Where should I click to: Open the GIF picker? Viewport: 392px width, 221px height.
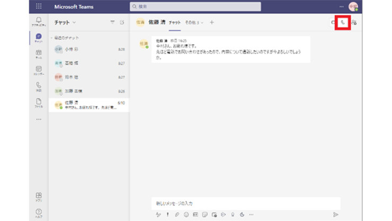[195, 215]
